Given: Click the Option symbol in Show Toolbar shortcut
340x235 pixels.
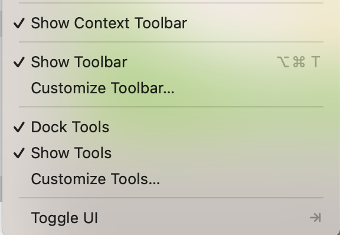Looking at the screenshot, I should (283, 62).
